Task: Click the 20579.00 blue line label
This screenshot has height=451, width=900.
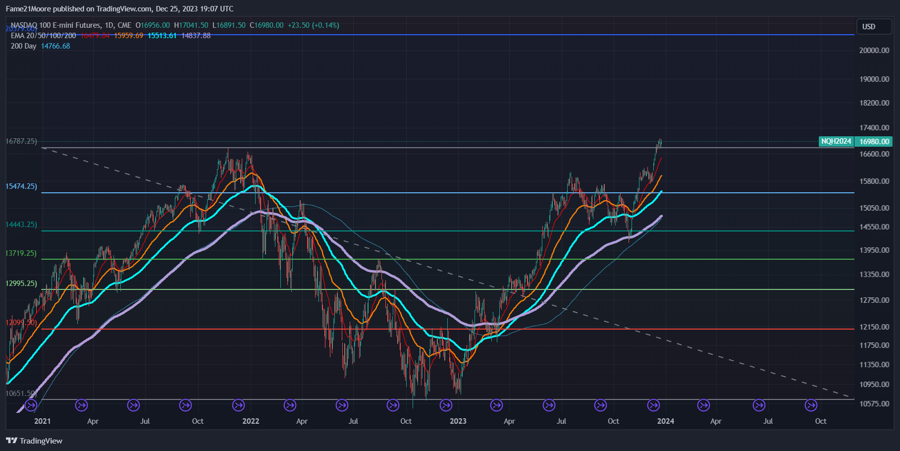Action: (x=21, y=29)
